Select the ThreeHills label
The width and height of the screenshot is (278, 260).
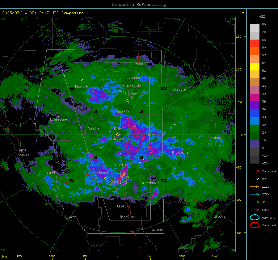tap(155, 135)
